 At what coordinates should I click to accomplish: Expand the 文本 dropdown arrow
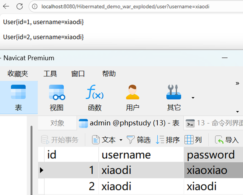coord(121,140)
